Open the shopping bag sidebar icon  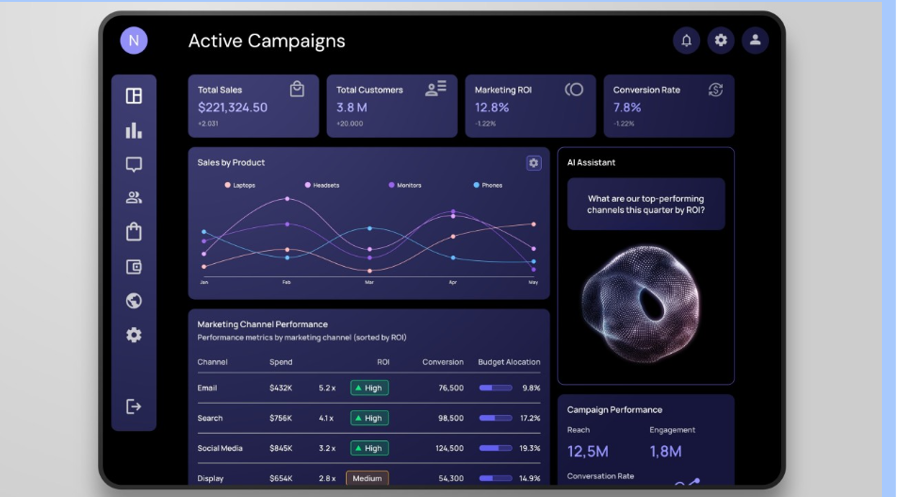point(134,232)
